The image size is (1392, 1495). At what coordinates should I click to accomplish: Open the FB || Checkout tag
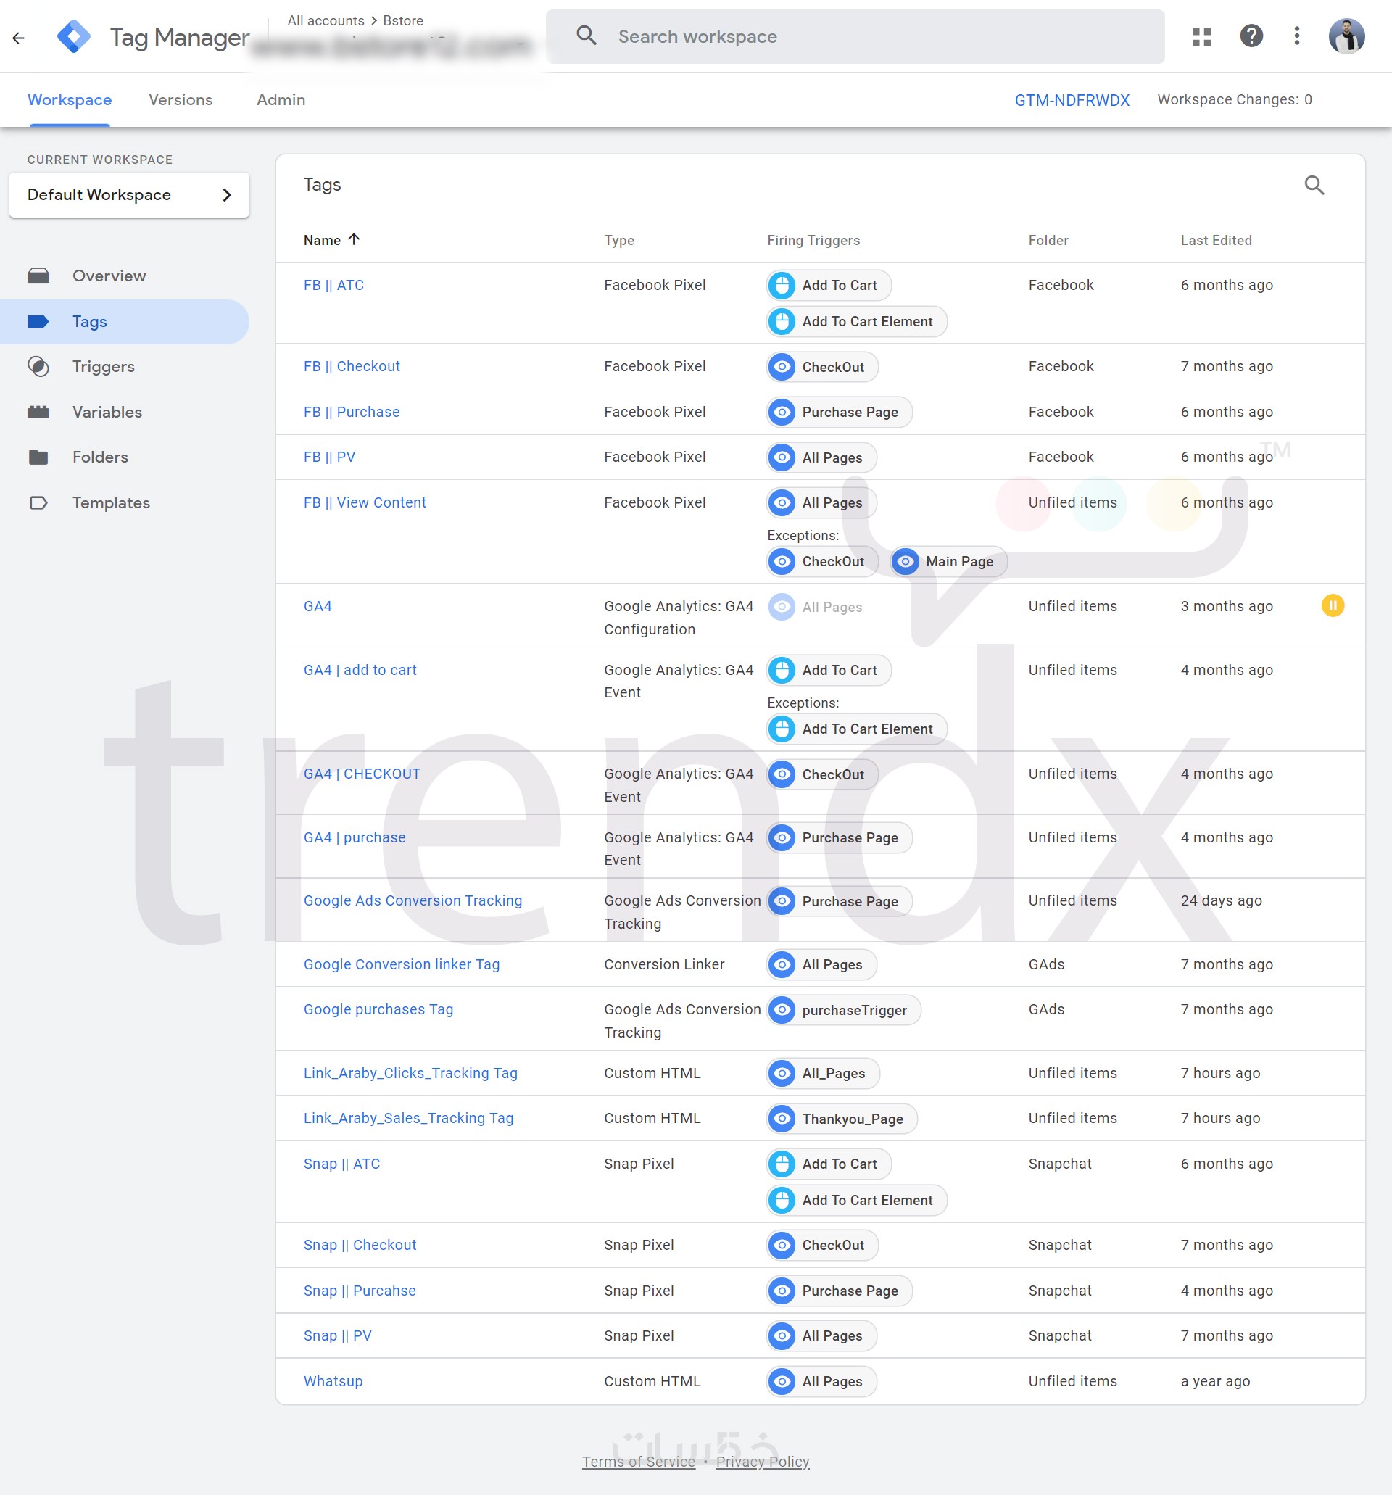351,366
